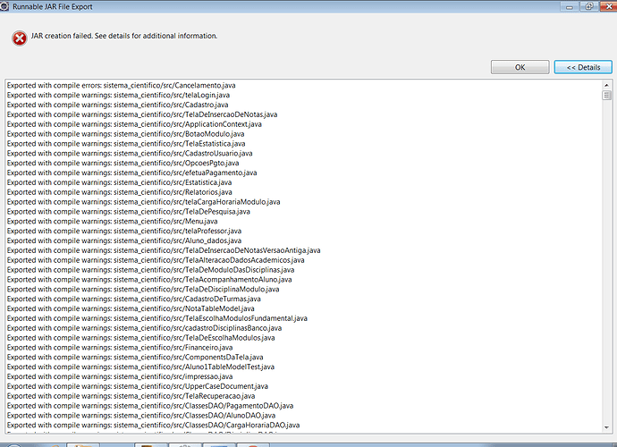Select the ClassesDAO/CargaHorariaDAO.java warning line

[x=154, y=425]
